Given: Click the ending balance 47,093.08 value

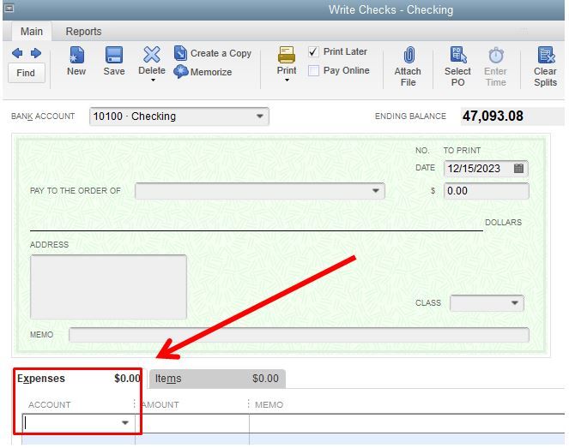Looking at the screenshot, I should pyautogui.click(x=493, y=116).
